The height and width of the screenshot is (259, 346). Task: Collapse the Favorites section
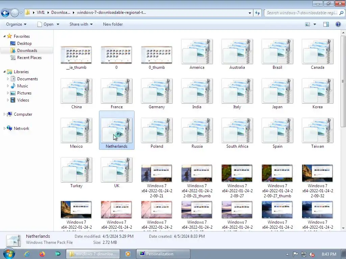click(4, 36)
